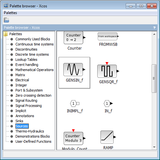Viewport: 160px width, 160px height.
Task: Open Port & Subsystem palette
Action: (29, 90)
